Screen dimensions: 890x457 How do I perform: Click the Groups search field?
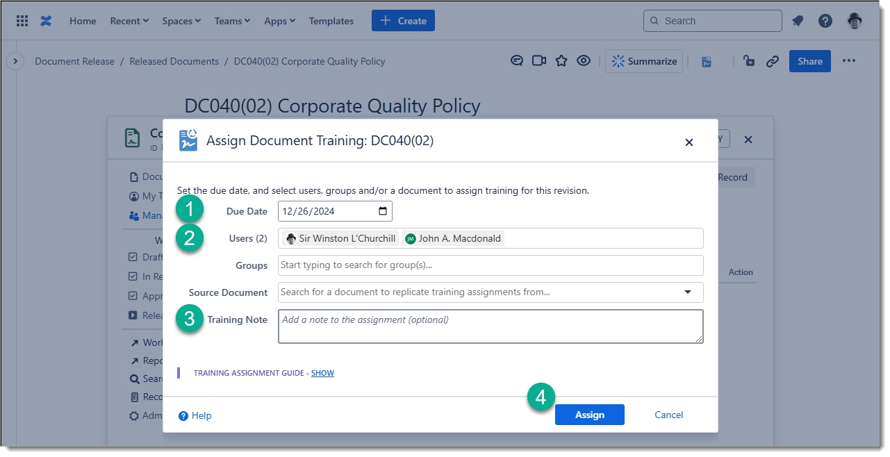tap(490, 265)
